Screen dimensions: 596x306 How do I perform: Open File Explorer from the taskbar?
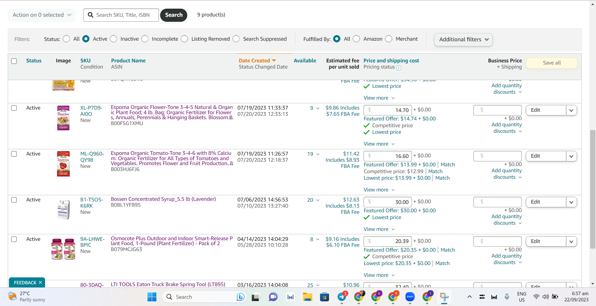click(307, 297)
